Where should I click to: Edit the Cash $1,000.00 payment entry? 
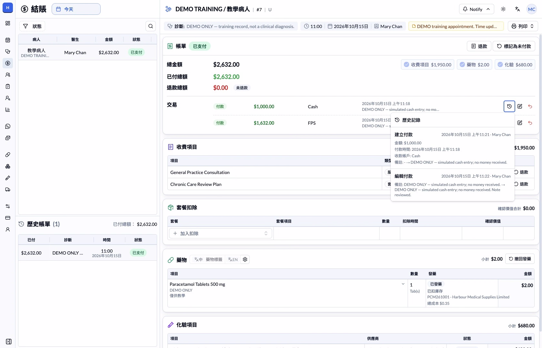coord(520,106)
